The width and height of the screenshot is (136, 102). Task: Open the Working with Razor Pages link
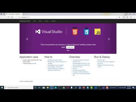point(55,60)
